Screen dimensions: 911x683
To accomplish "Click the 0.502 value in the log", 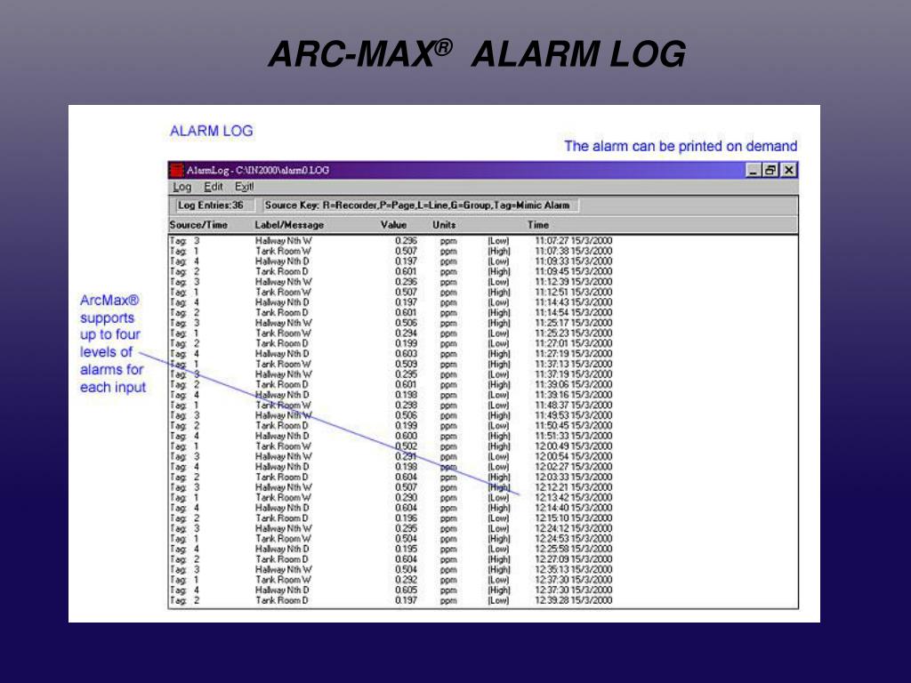I will tap(406, 446).
